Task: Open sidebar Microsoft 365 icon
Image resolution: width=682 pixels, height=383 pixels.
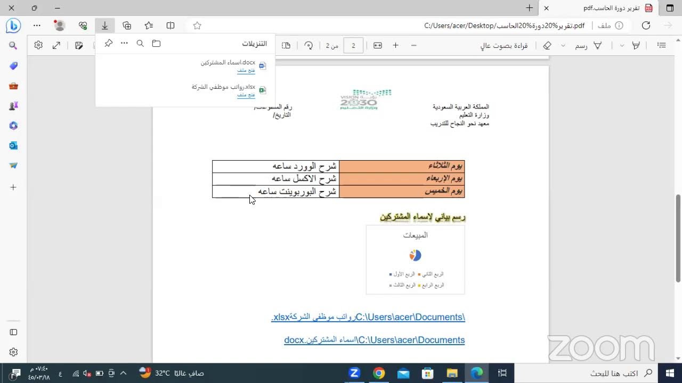Action: pos(13,126)
